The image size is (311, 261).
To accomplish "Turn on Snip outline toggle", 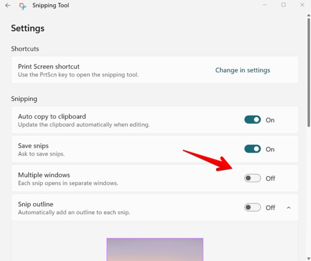I will click(252, 207).
